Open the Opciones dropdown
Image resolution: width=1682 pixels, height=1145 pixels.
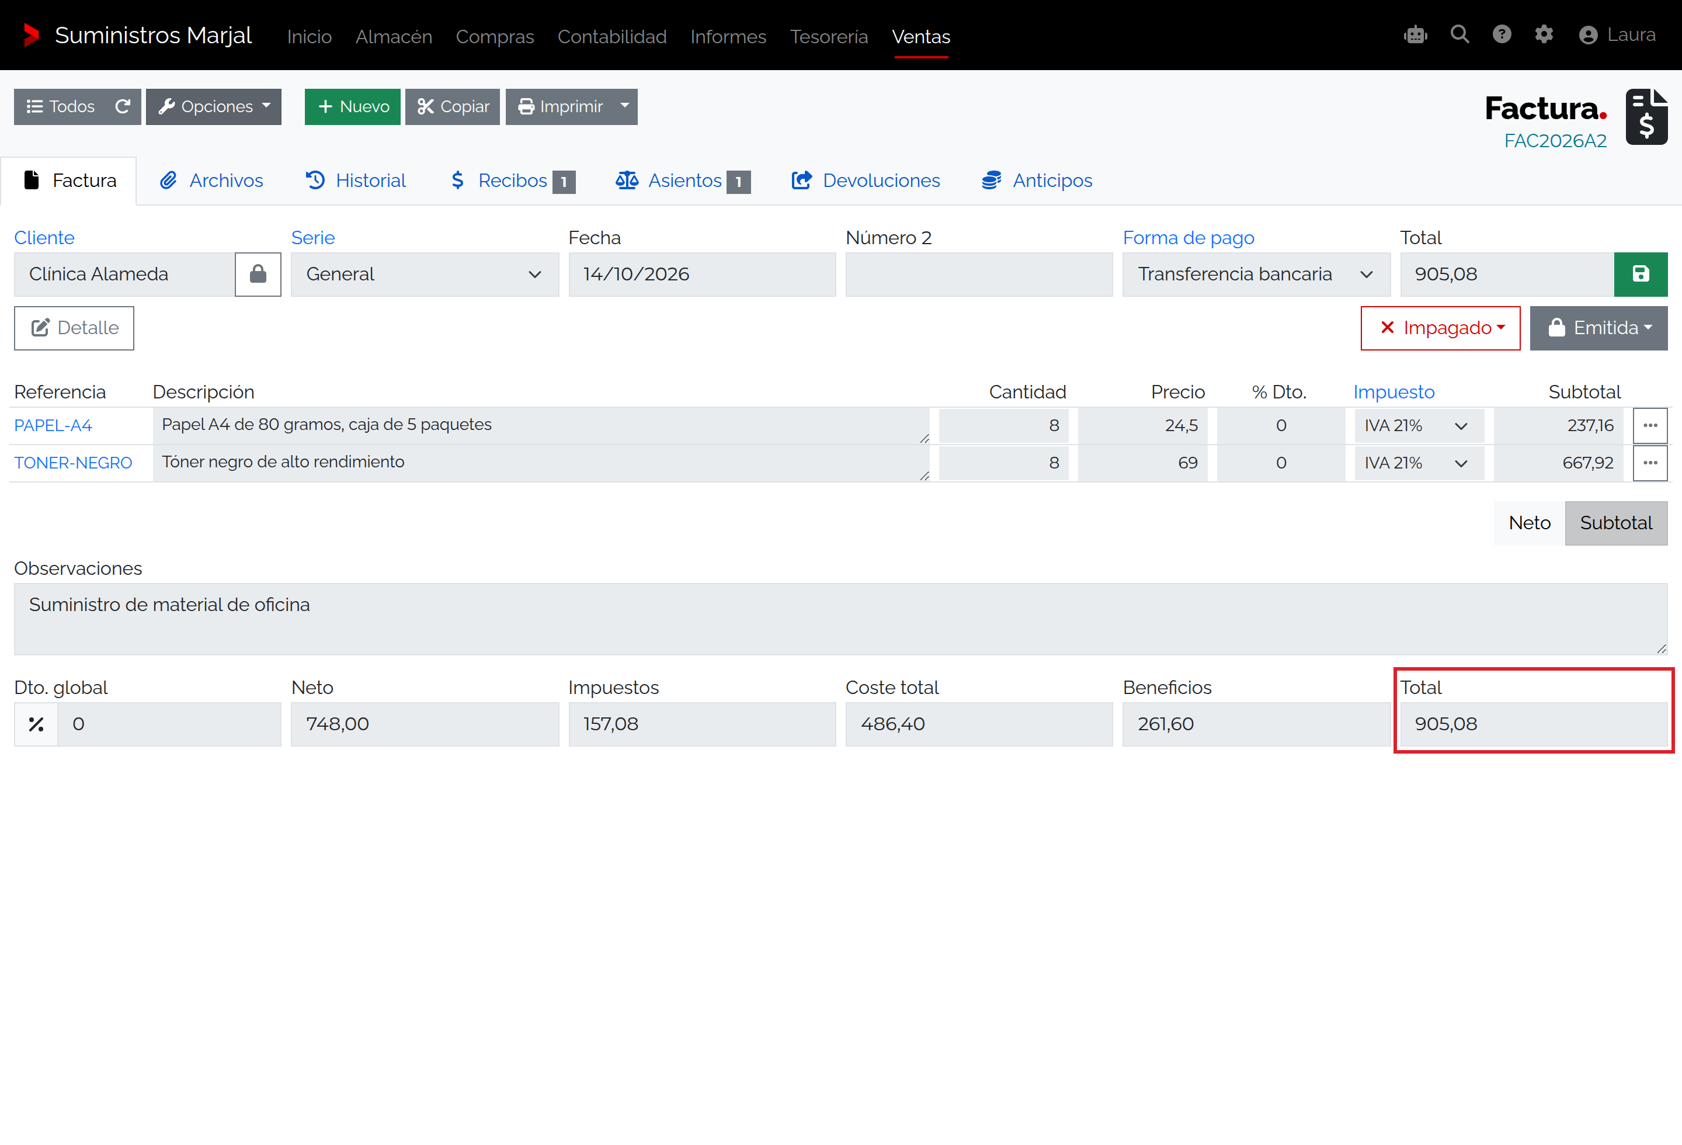(214, 106)
